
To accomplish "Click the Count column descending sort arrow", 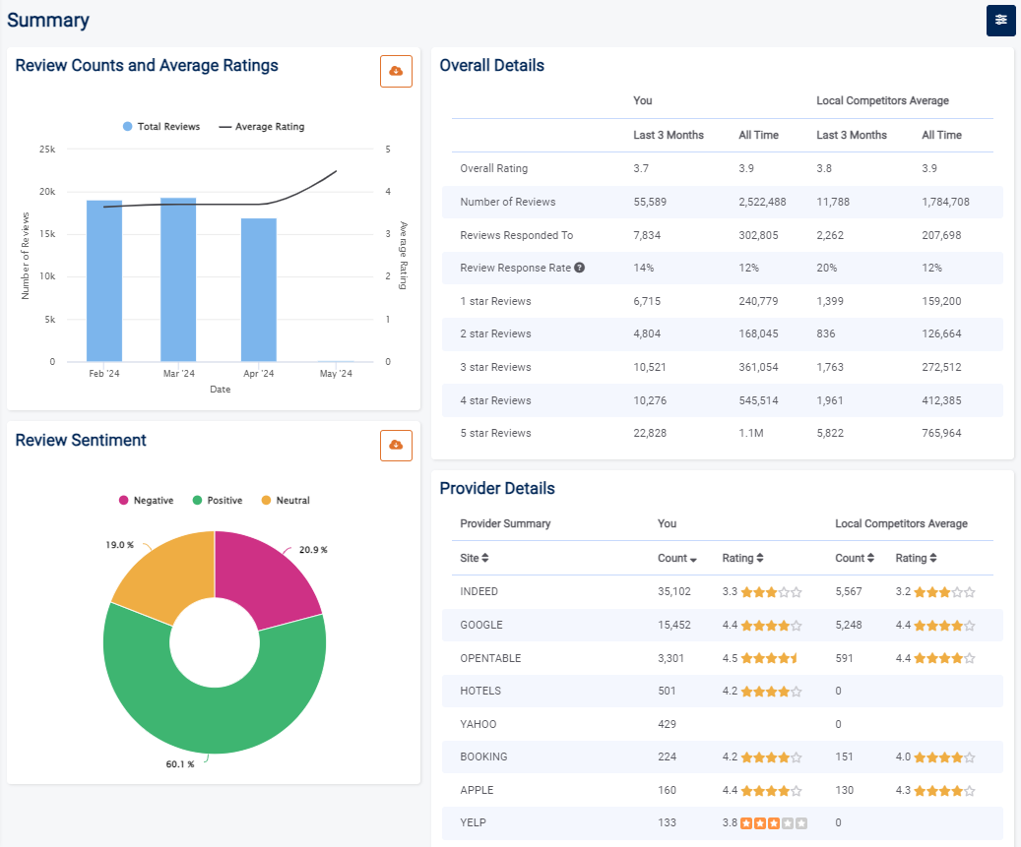I will point(693,559).
